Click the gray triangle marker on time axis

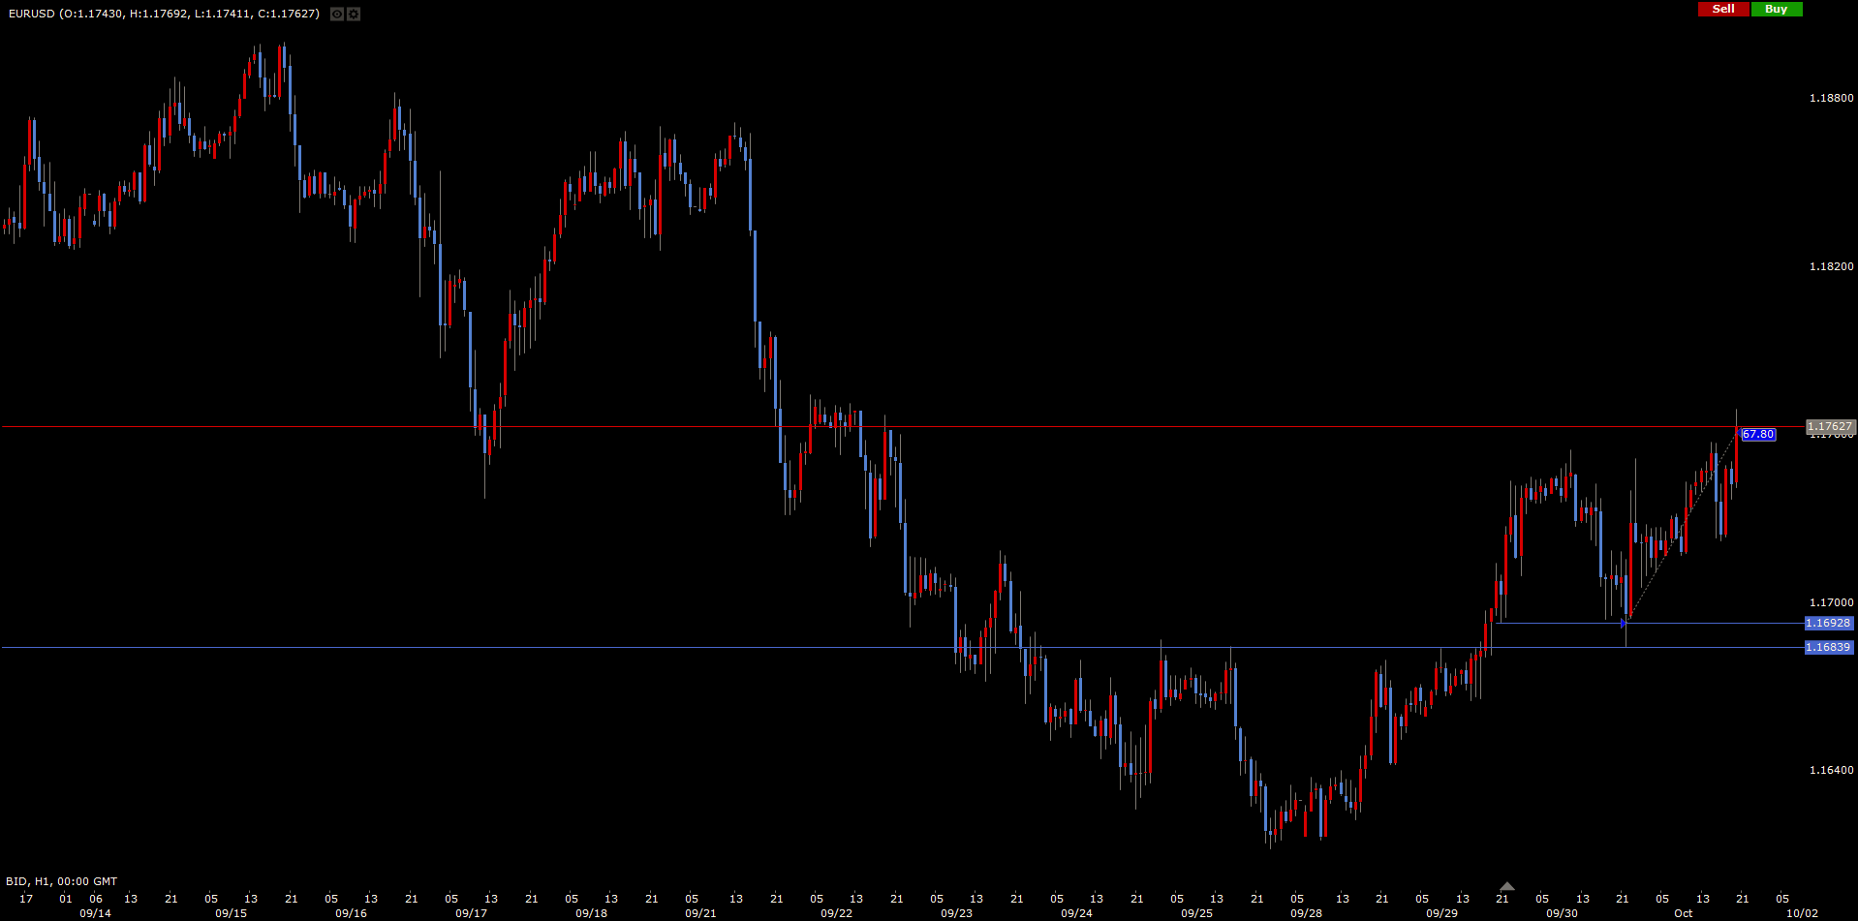(1506, 886)
